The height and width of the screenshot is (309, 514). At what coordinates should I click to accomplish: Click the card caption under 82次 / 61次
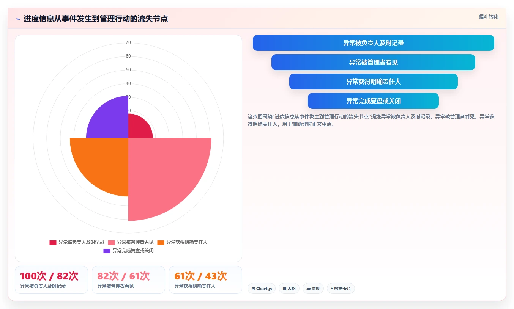(x=115, y=286)
